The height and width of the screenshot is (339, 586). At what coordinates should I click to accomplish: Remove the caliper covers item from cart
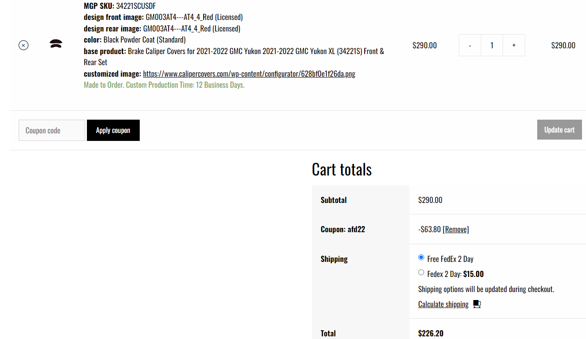[24, 45]
